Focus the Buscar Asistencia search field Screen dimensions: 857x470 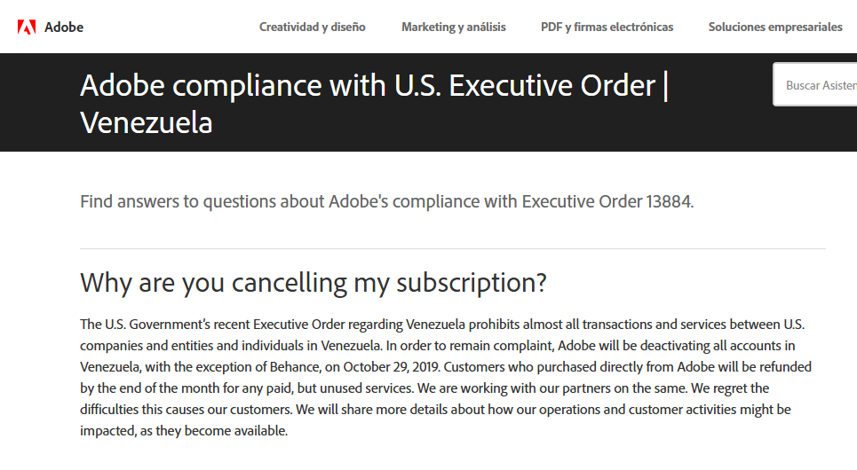click(x=815, y=84)
